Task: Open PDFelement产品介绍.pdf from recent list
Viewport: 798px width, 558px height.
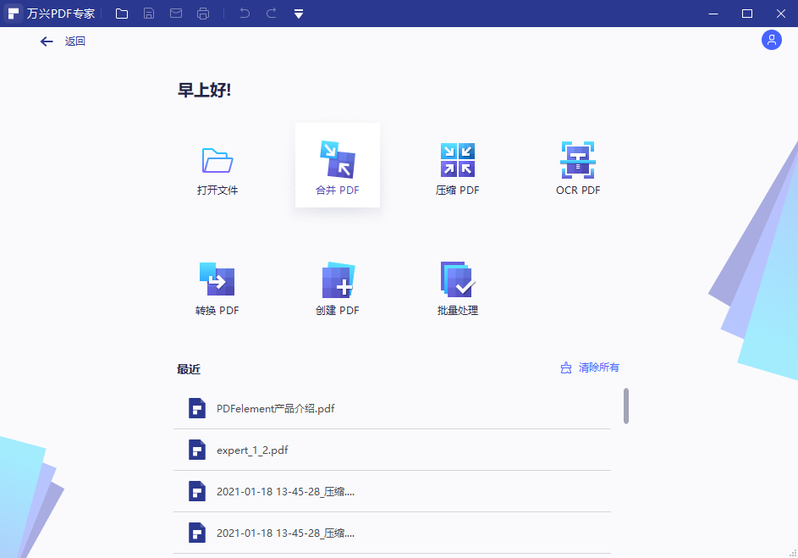Action: click(275, 408)
